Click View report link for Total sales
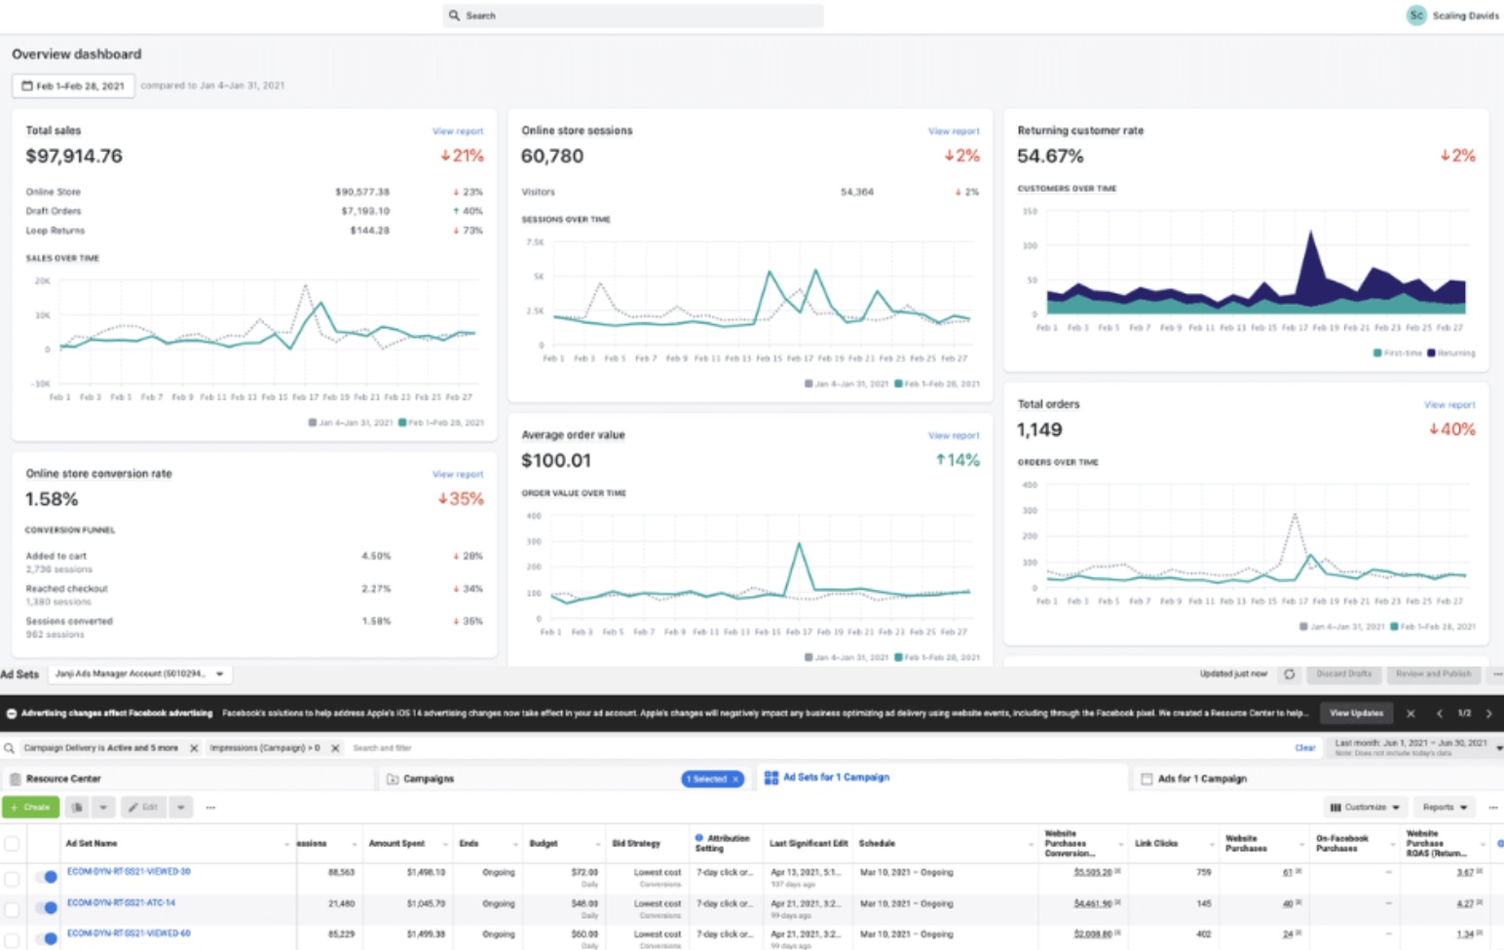Viewport: 1504px width, 950px height. (457, 131)
